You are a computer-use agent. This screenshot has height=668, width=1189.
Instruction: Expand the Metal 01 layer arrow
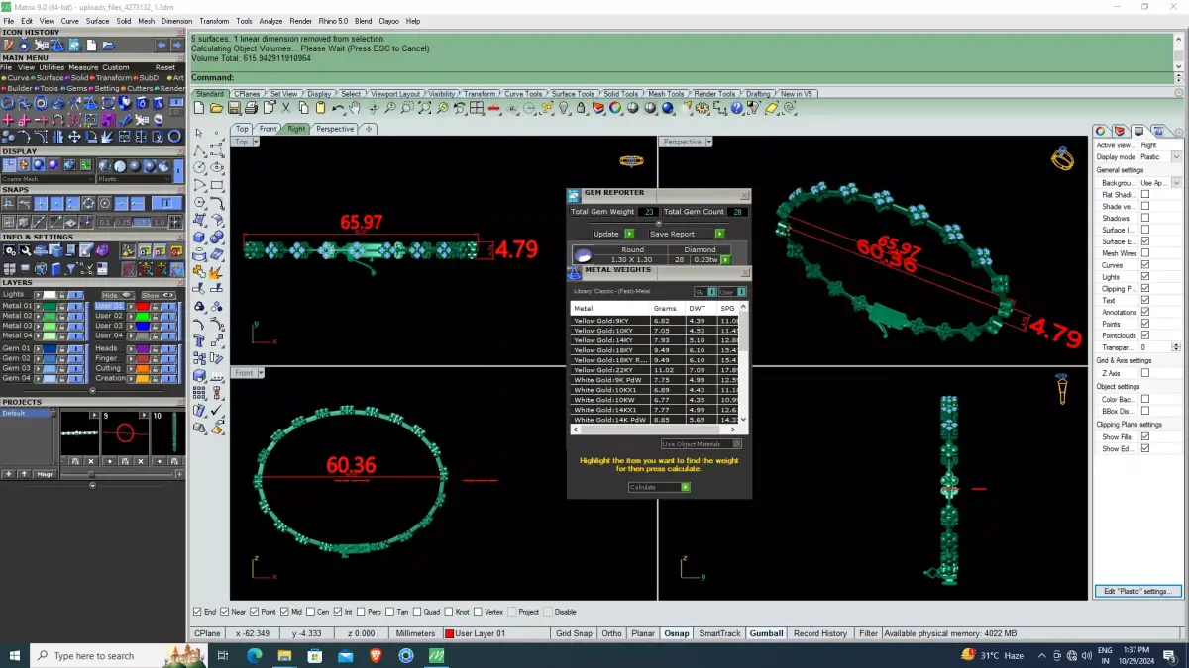(x=38, y=306)
